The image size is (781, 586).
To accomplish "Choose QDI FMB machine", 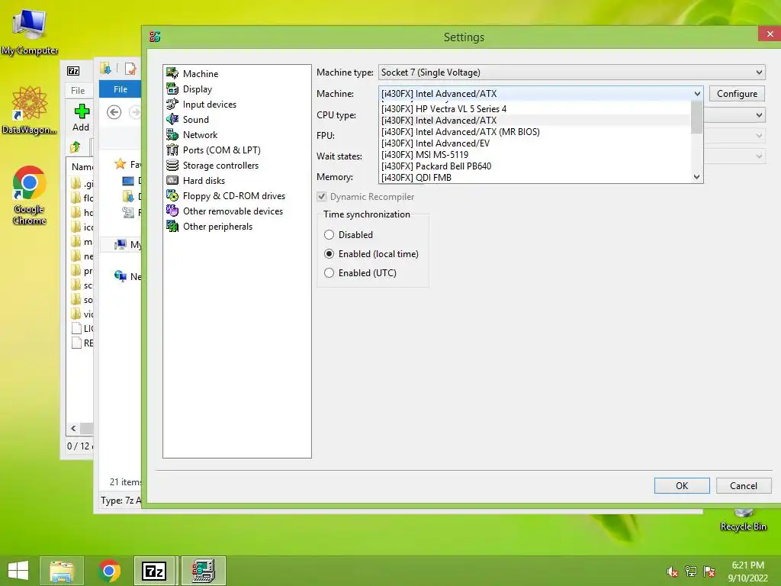I will (536, 177).
